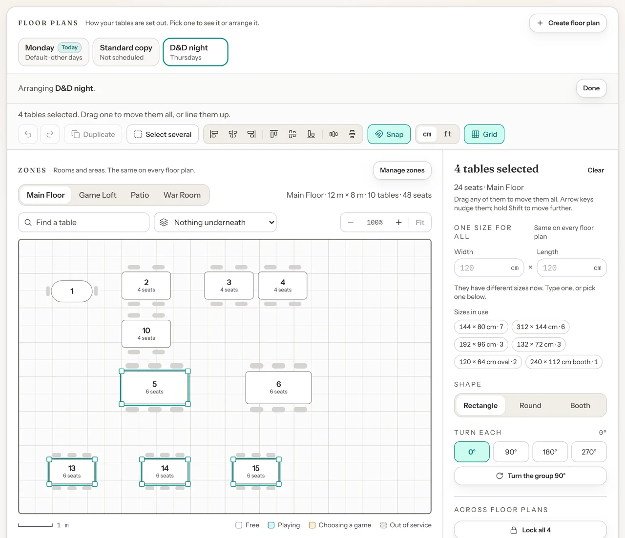Align selected tables to the left edge
This screenshot has height=538, width=625.
click(214, 134)
